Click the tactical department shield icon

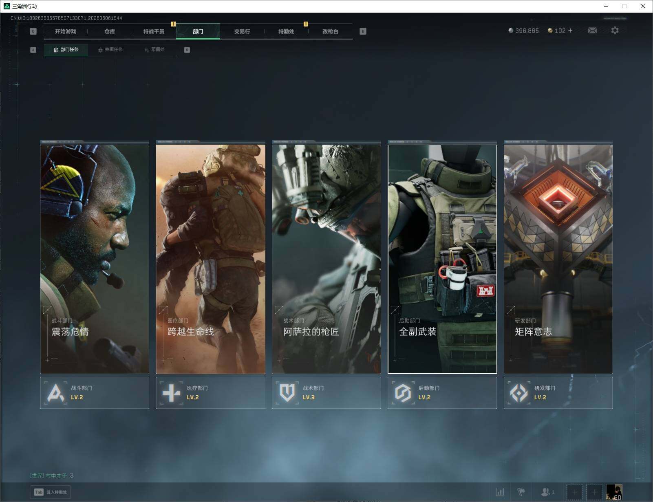coord(287,393)
